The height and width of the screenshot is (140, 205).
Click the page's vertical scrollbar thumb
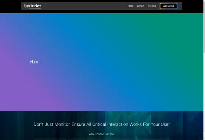[x=204, y=27]
